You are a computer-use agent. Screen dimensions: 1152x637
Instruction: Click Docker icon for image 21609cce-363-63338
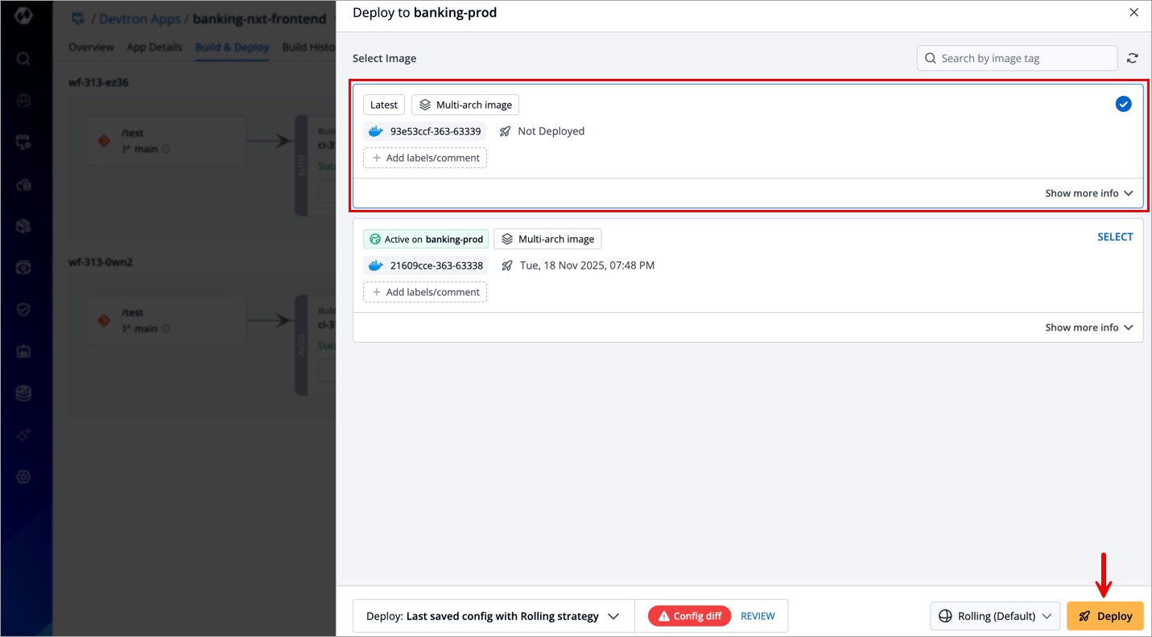(375, 265)
